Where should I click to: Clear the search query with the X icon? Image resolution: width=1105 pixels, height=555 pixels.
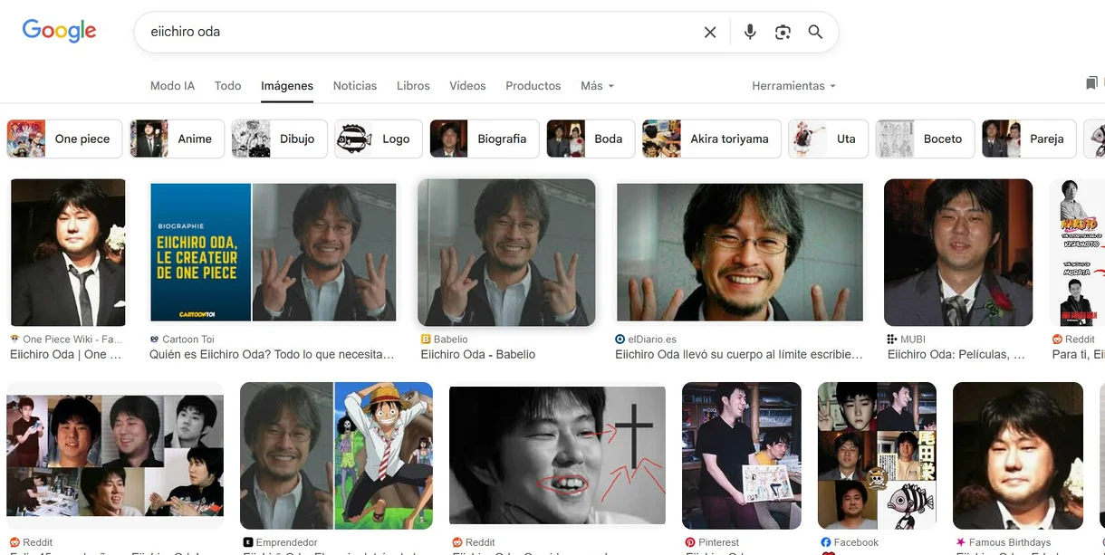point(710,31)
